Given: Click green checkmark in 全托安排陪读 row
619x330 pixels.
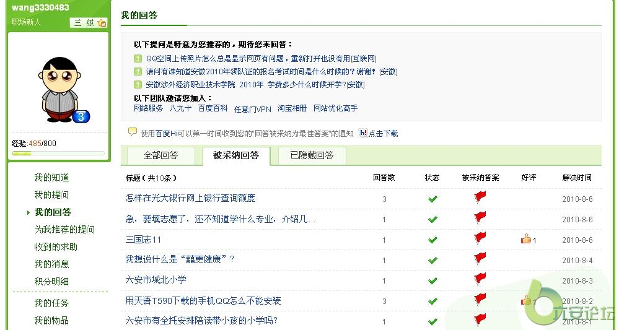Looking at the screenshot, I should 432,321.
